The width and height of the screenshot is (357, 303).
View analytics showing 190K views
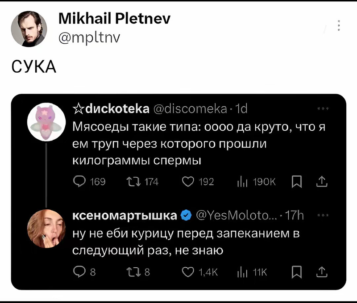click(x=256, y=182)
